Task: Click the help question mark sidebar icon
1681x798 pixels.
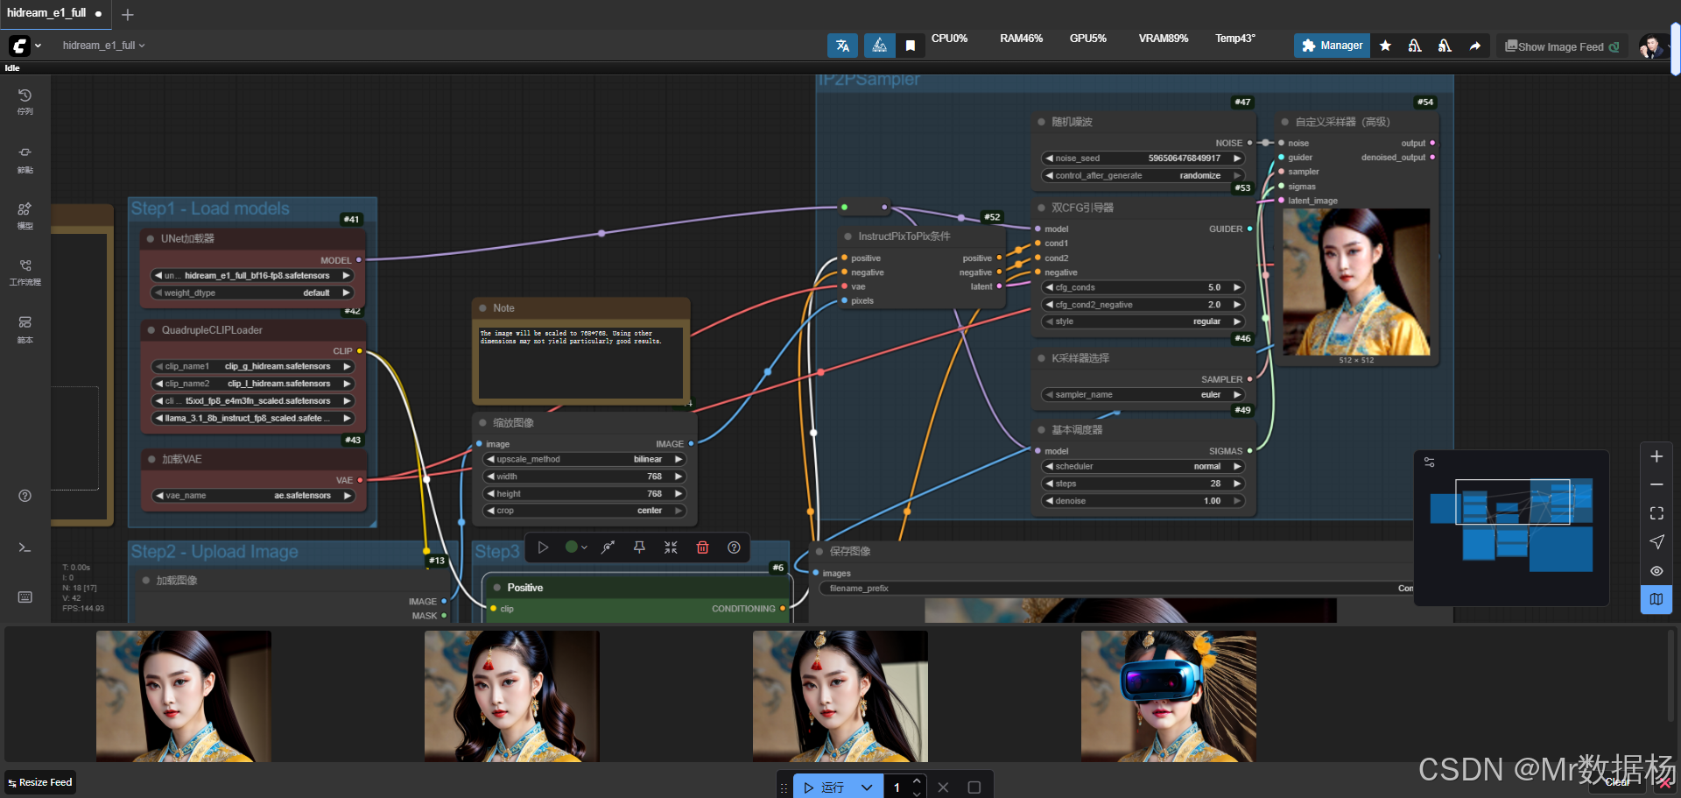Action: 25,496
